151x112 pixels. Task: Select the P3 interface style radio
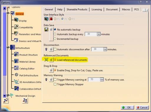(x=70, y=19)
